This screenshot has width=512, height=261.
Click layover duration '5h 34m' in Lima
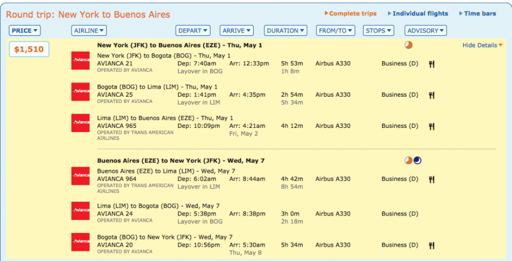(292, 102)
